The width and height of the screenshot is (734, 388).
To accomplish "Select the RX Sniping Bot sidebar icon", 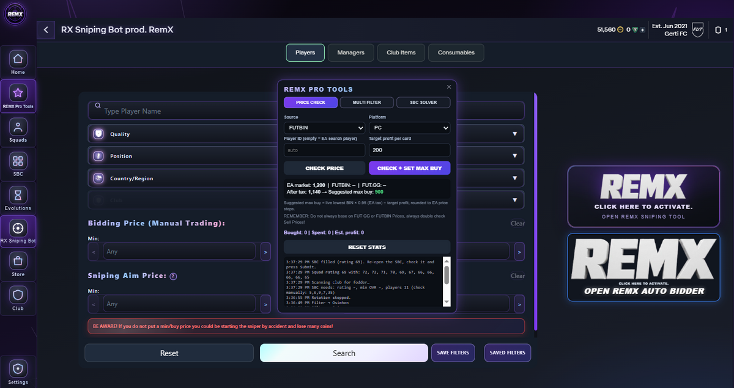I will 18,232.
